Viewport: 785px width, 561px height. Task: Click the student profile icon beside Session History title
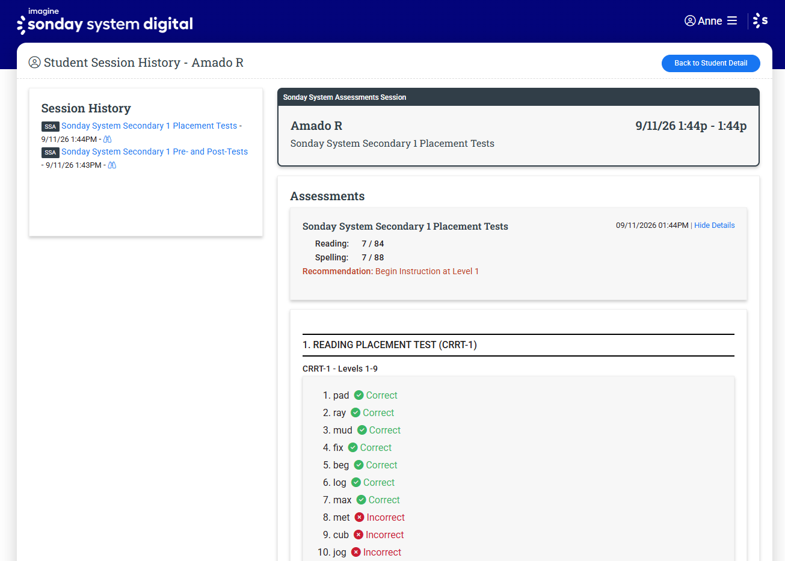coord(35,63)
